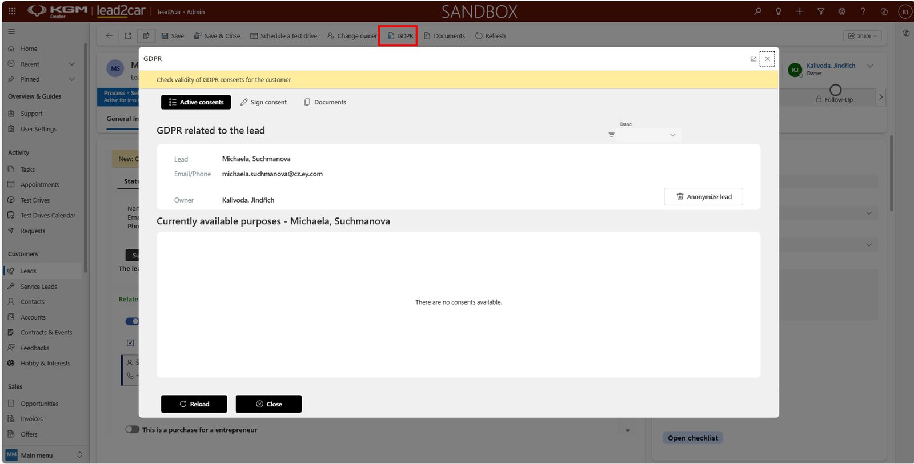The width and height of the screenshot is (914, 464).
Task: Open the advanced filter funnel icon
Action: click(x=821, y=11)
